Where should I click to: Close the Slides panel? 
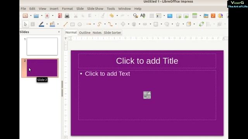(x=59, y=32)
